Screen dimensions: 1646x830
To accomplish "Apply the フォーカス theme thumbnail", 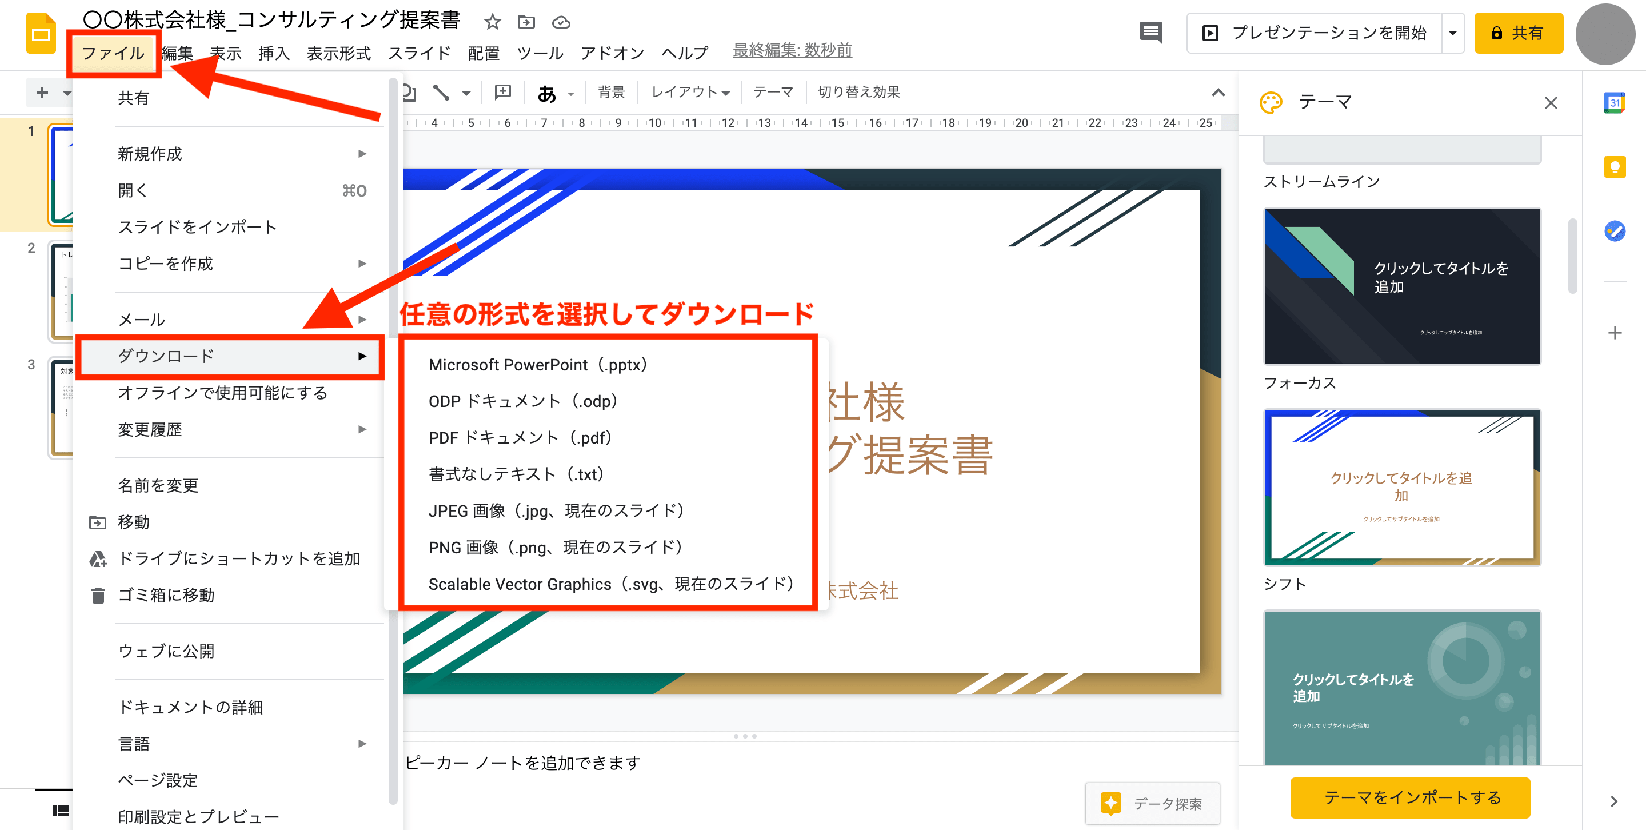I will [1402, 286].
